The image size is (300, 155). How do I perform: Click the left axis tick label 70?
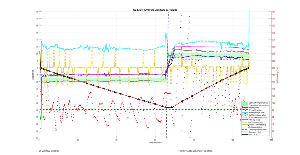37,19
